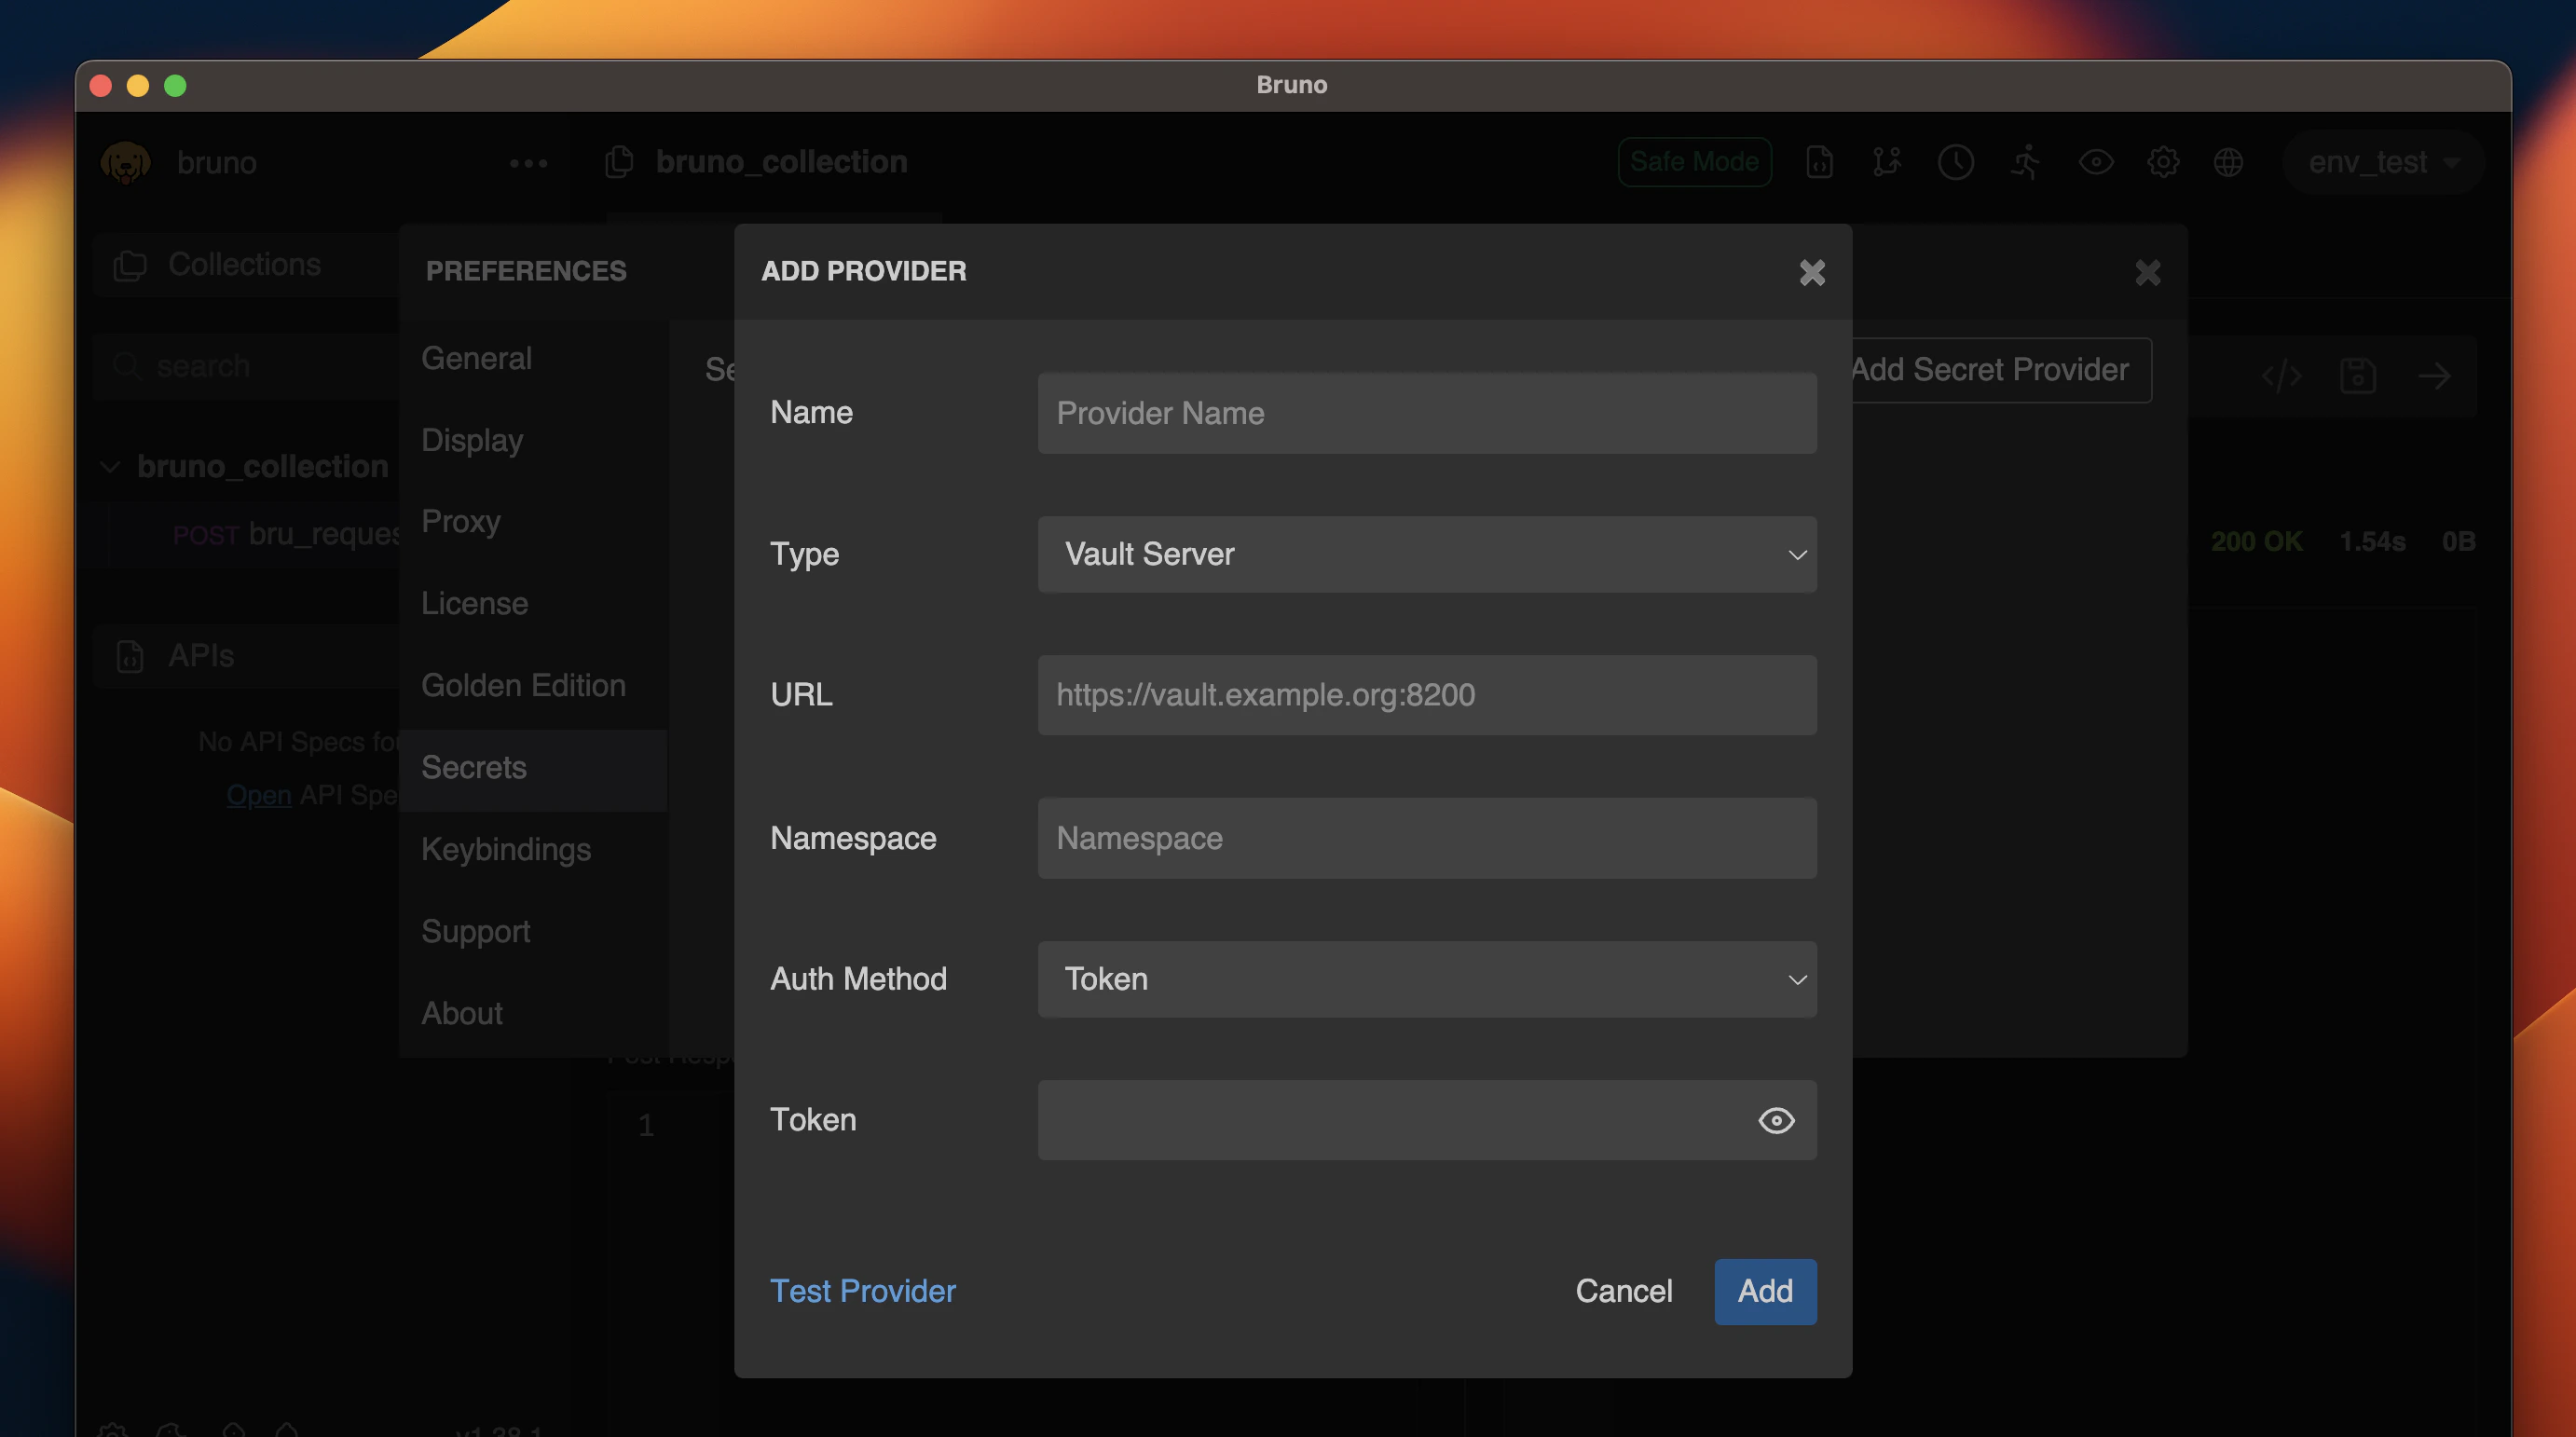Select the Secrets preferences tab

(474, 768)
